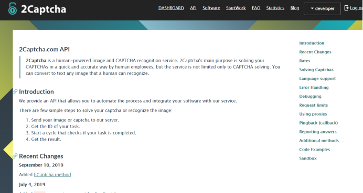Open API in the top navigation
The image size is (363, 193).
[193, 8]
